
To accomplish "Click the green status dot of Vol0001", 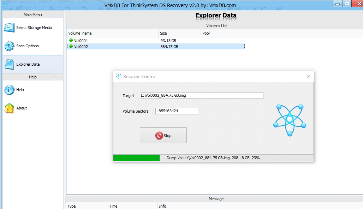I will [x=71, y=40].
